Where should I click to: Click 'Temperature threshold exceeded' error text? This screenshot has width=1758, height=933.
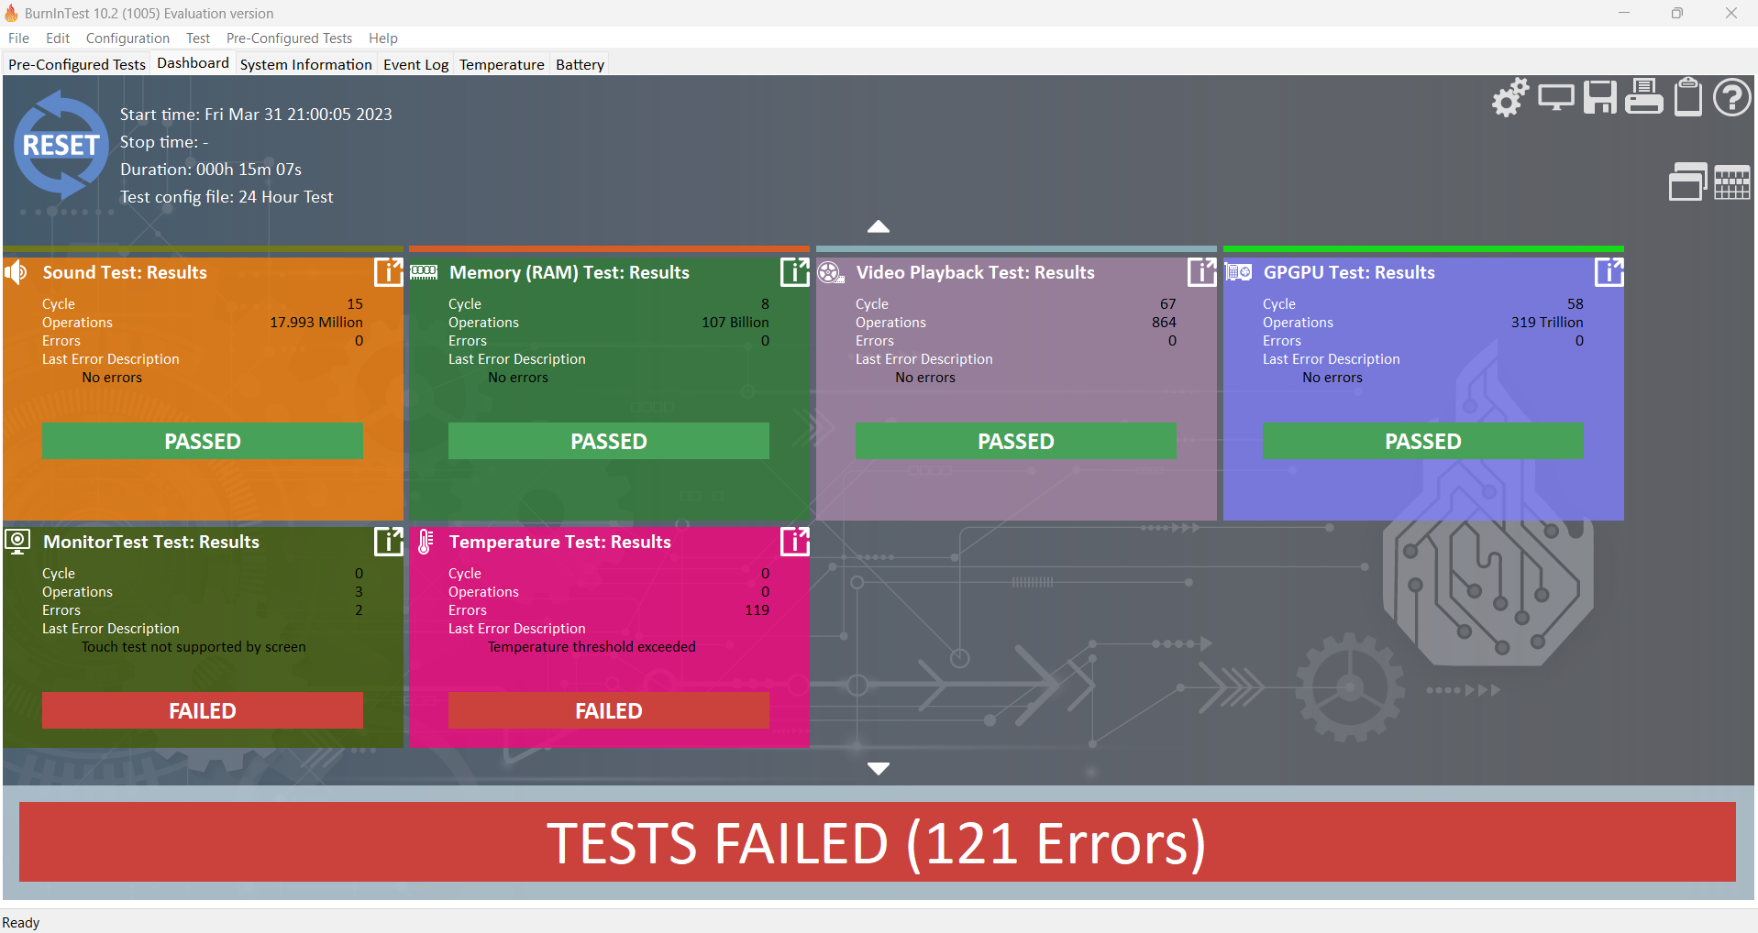coord(592,647)
